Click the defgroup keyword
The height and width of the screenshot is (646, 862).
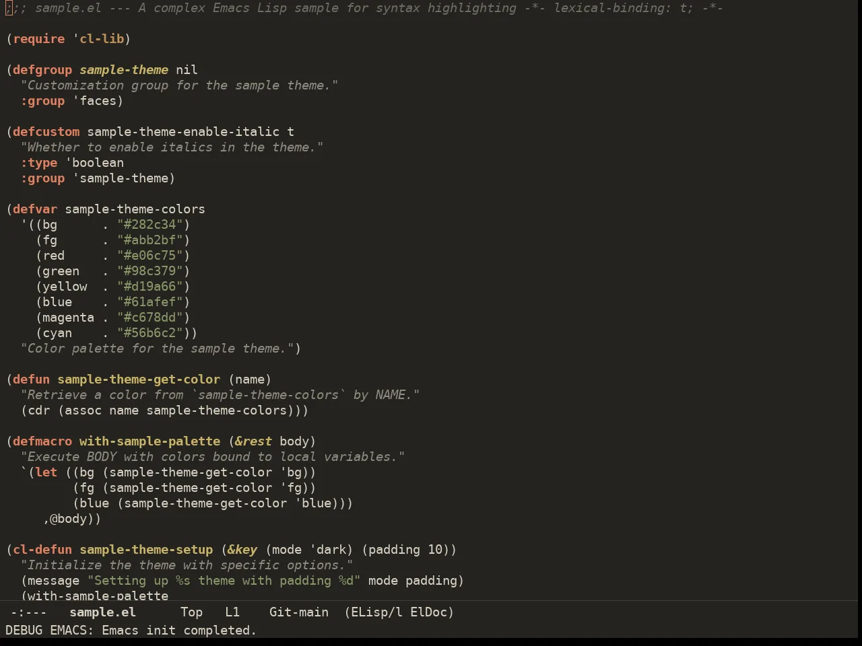click(42, 70)
